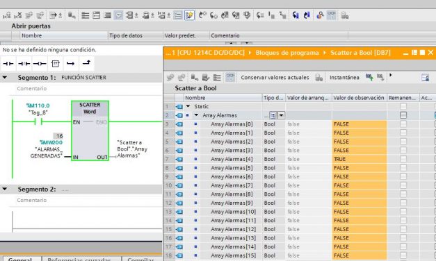Screen dimensions: 436x261
Task: Click the padlock beside Conservar valores actuales
Action: coord(318,78)
